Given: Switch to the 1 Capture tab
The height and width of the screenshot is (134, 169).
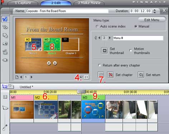Looking at the screenshot, I should click(23, 3).
